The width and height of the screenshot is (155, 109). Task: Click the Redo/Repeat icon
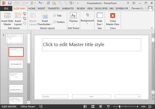click(48, 3)
